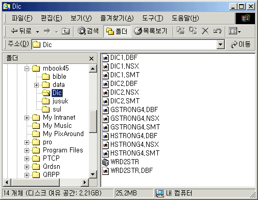Click the Back (뒤로) button

pos(21,31)
